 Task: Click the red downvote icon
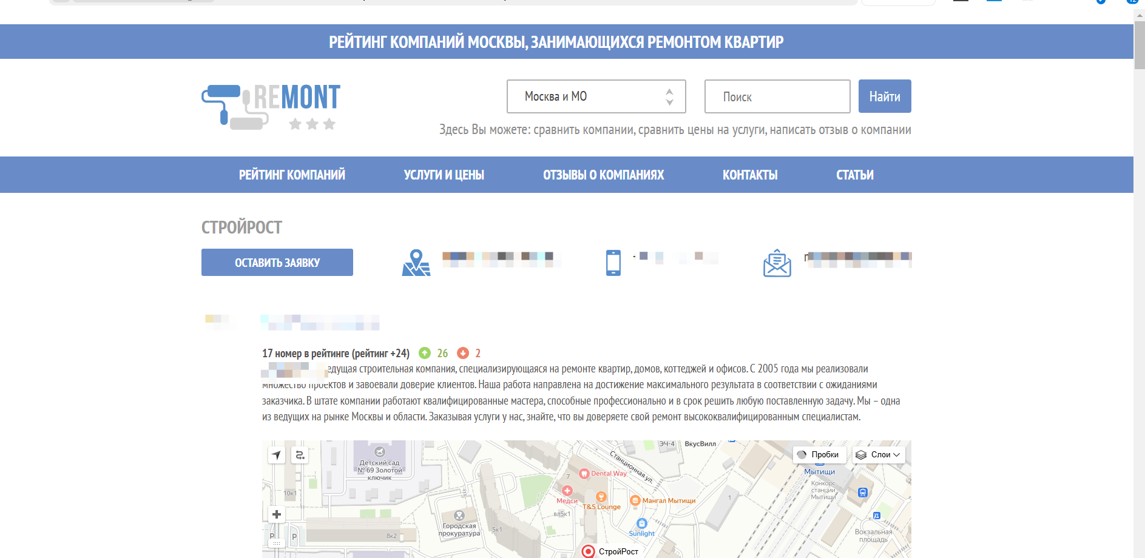(463, 353)
